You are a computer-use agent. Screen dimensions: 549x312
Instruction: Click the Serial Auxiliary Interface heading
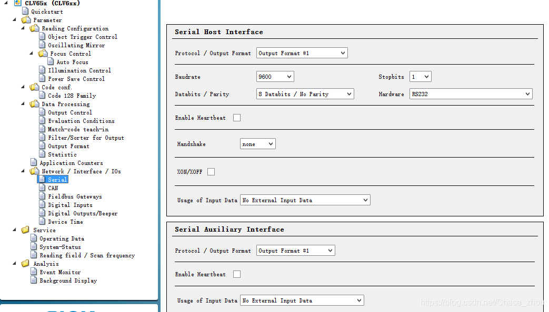(x=229, y=229)
